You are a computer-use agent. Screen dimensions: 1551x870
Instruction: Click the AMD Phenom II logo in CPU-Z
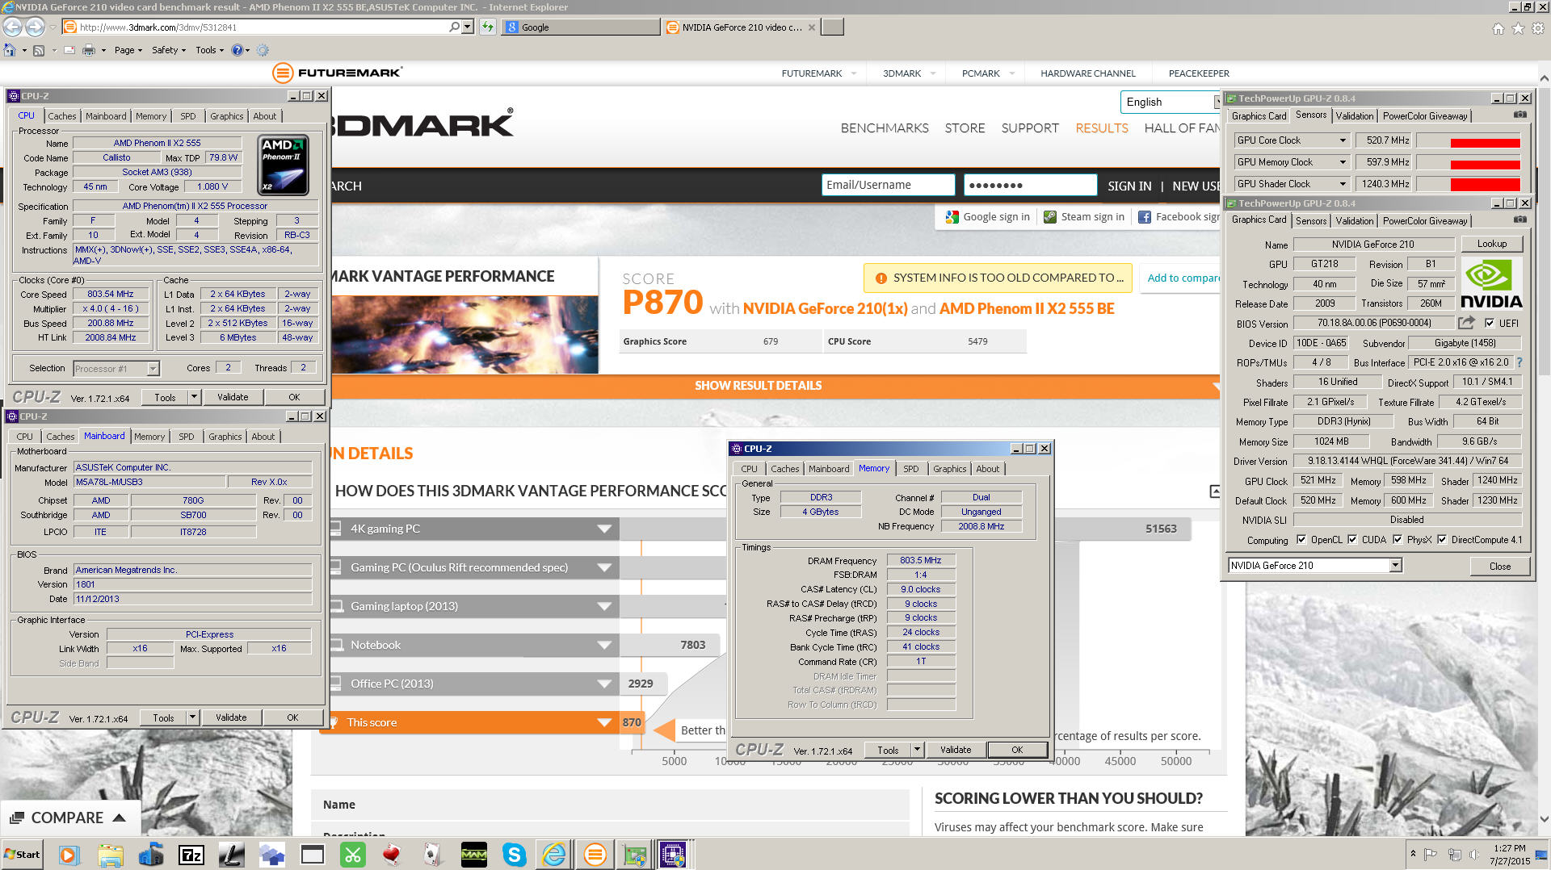tap(283, 165)
